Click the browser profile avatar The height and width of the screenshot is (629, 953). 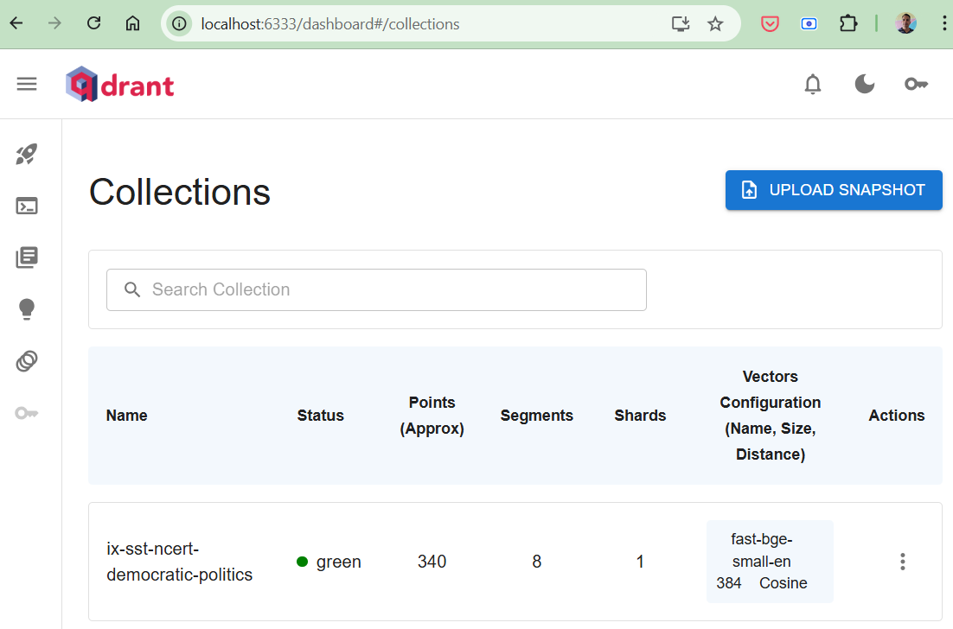[x=905, y=23]
